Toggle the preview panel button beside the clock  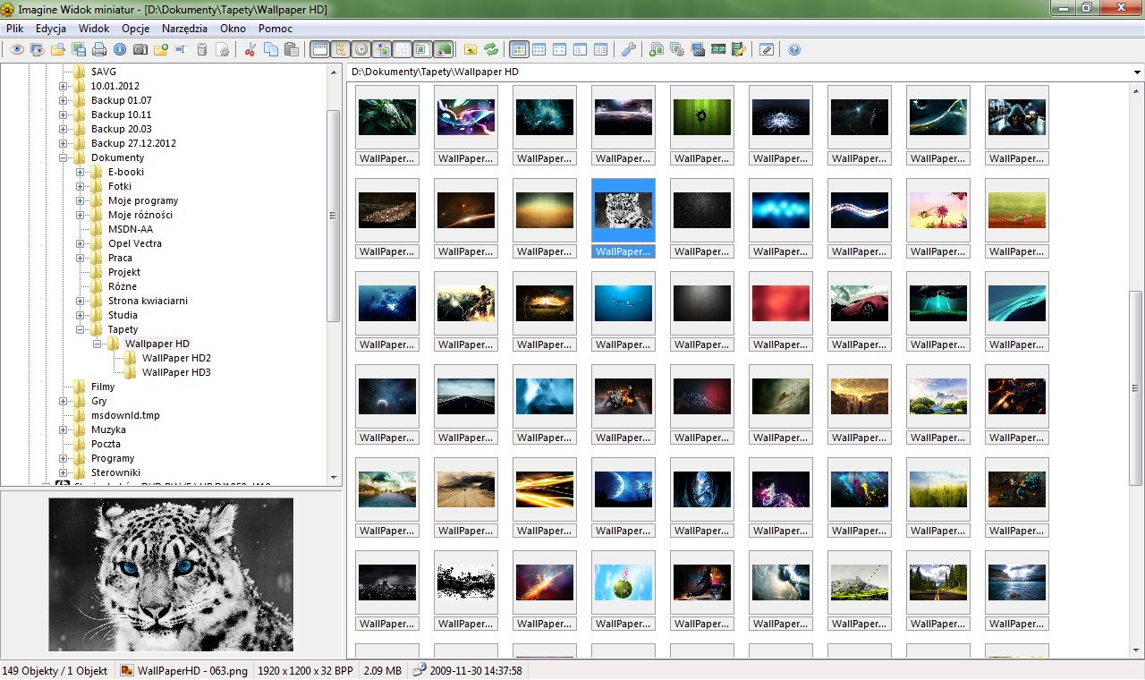[382, 49]
